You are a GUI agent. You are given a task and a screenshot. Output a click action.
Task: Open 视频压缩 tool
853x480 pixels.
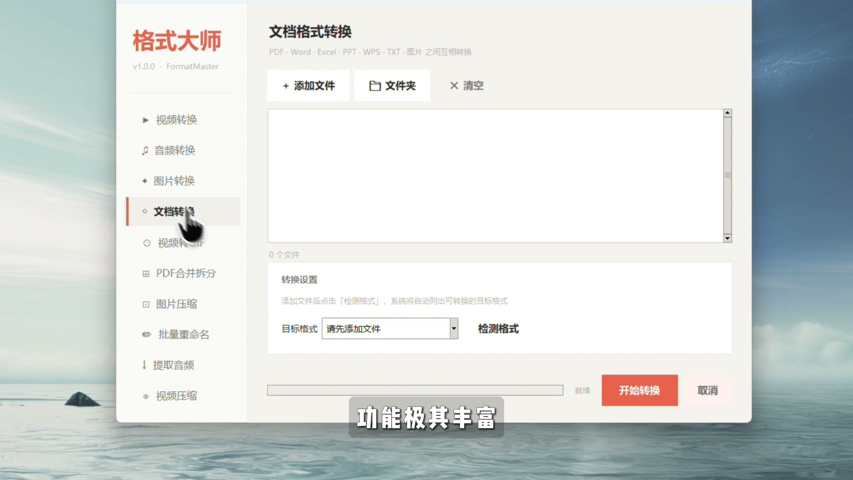point(182,396)
